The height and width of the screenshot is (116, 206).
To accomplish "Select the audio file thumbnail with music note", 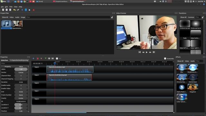I will click(x=6, y=24).
